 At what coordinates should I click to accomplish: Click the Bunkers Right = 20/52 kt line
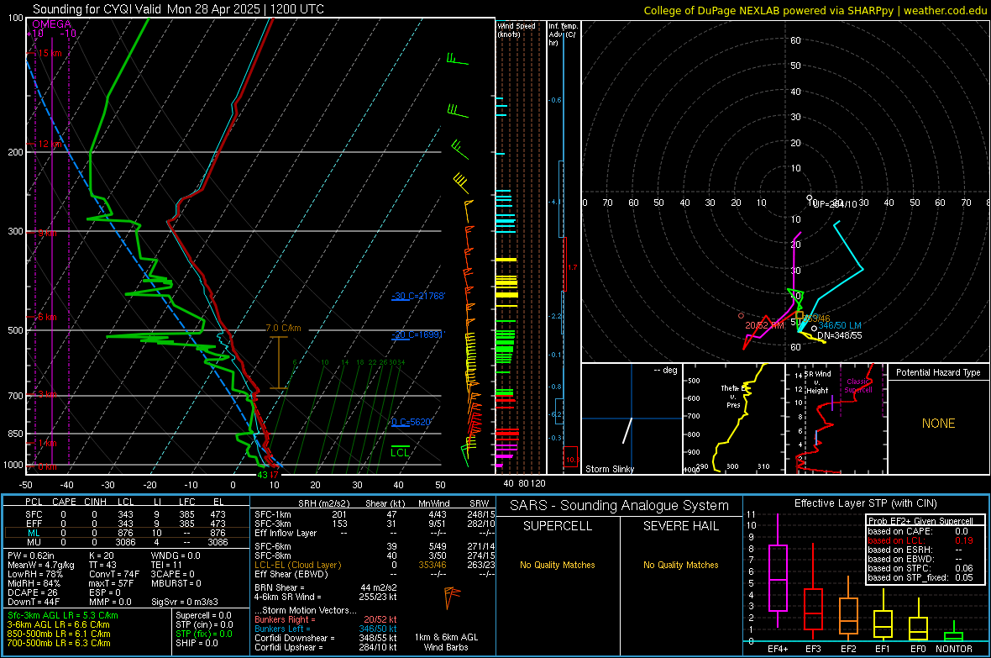click(x=326, y=619)
